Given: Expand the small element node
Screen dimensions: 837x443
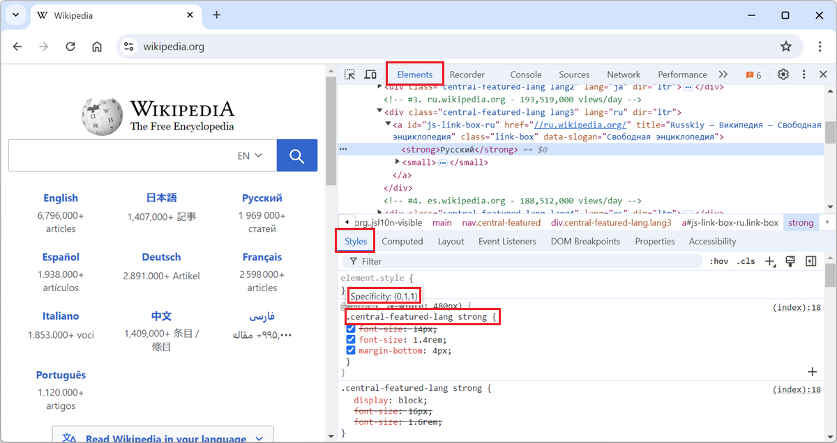Looking at the screenshot, I should coord(398,162).
